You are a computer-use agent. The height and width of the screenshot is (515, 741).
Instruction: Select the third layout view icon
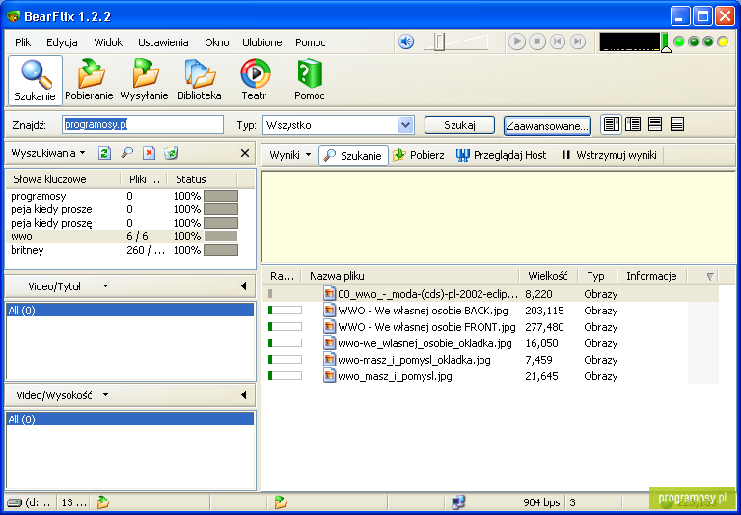tap(655, 124)
